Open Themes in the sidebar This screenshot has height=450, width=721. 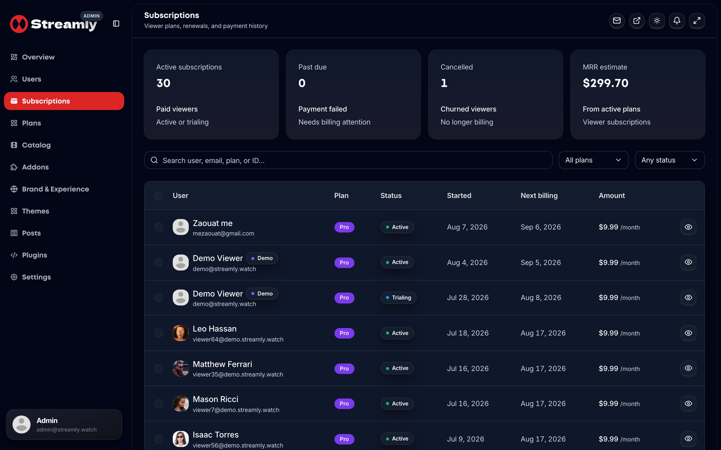tap(64, 211)
